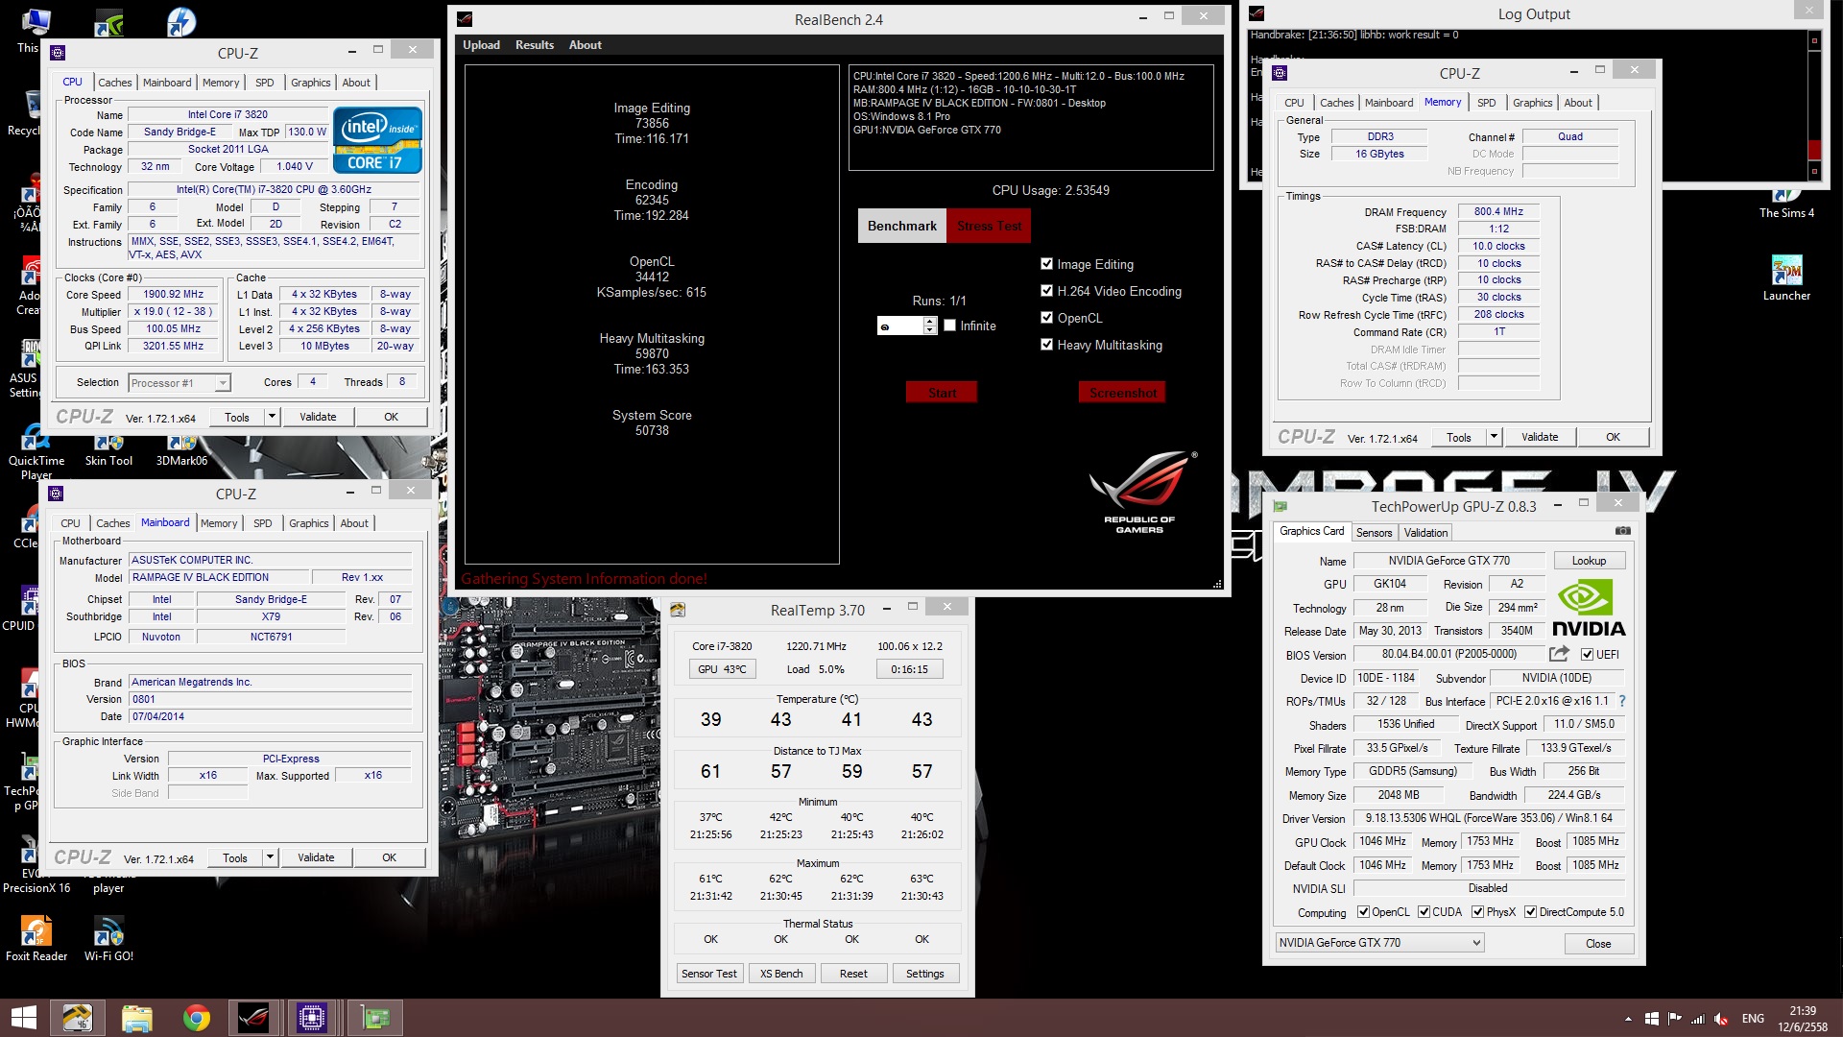The width and height of the screenshot is (1843, 1037).
Task: Launch The Sims 4 desktop shortcut
Action: [1785, 200]
